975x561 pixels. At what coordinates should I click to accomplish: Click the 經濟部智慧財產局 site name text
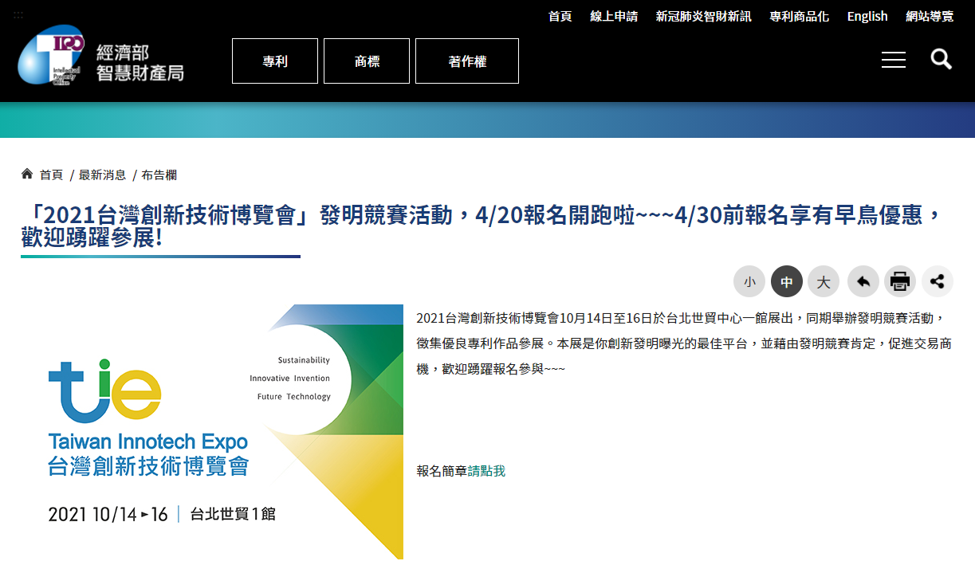(x=140, y=63)
